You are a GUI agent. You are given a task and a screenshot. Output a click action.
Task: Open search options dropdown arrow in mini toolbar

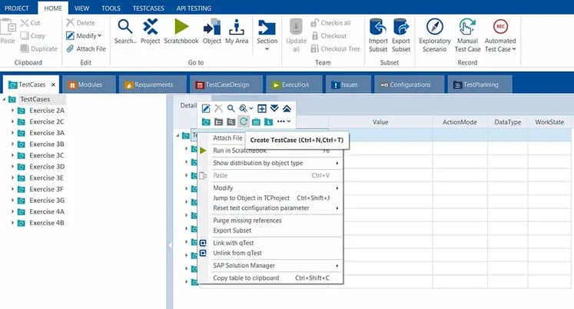251,108
